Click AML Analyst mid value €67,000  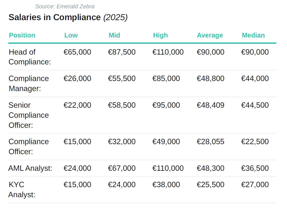tap(122, 168)
